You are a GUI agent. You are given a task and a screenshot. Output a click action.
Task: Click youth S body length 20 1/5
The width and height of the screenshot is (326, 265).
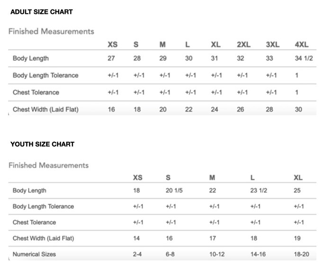pos(174,191)
